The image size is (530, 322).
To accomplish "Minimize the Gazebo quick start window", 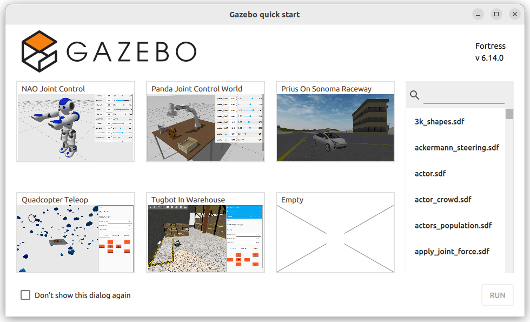I will [x=478, y=14].
